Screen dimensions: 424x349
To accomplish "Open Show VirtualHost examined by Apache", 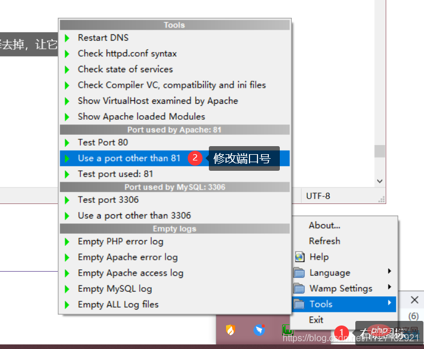I will tap(175, 101).
